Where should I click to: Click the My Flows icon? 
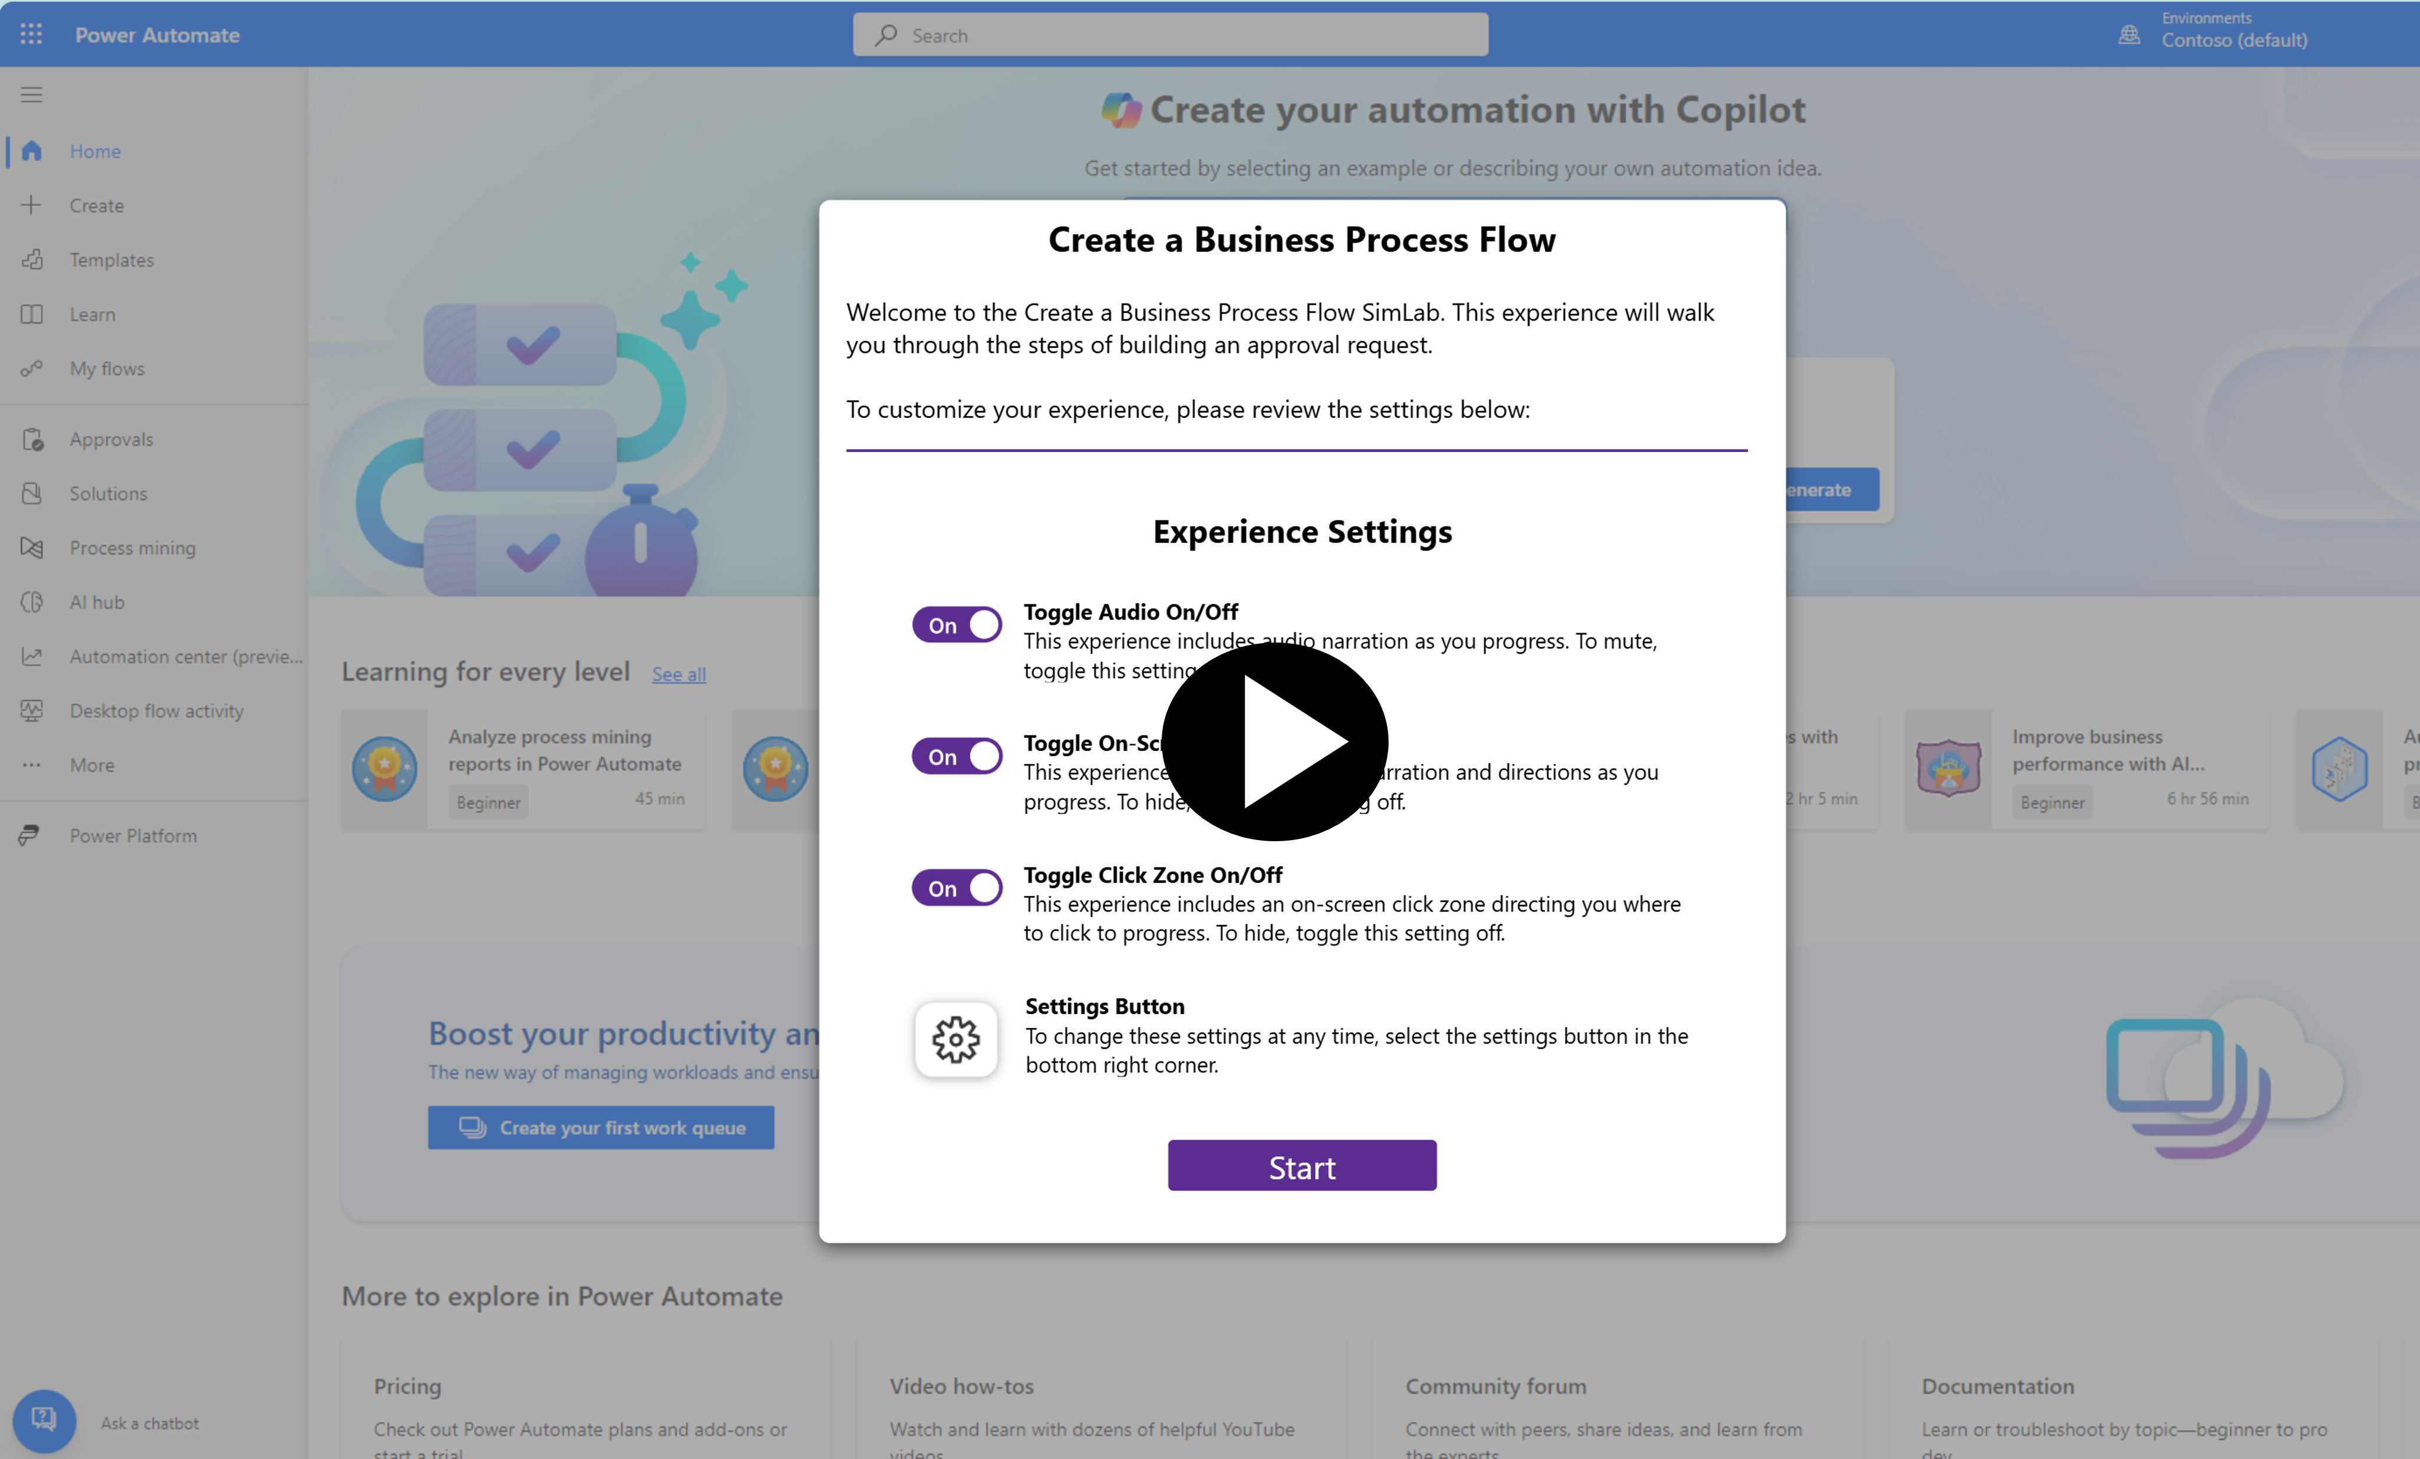(31, 367)
